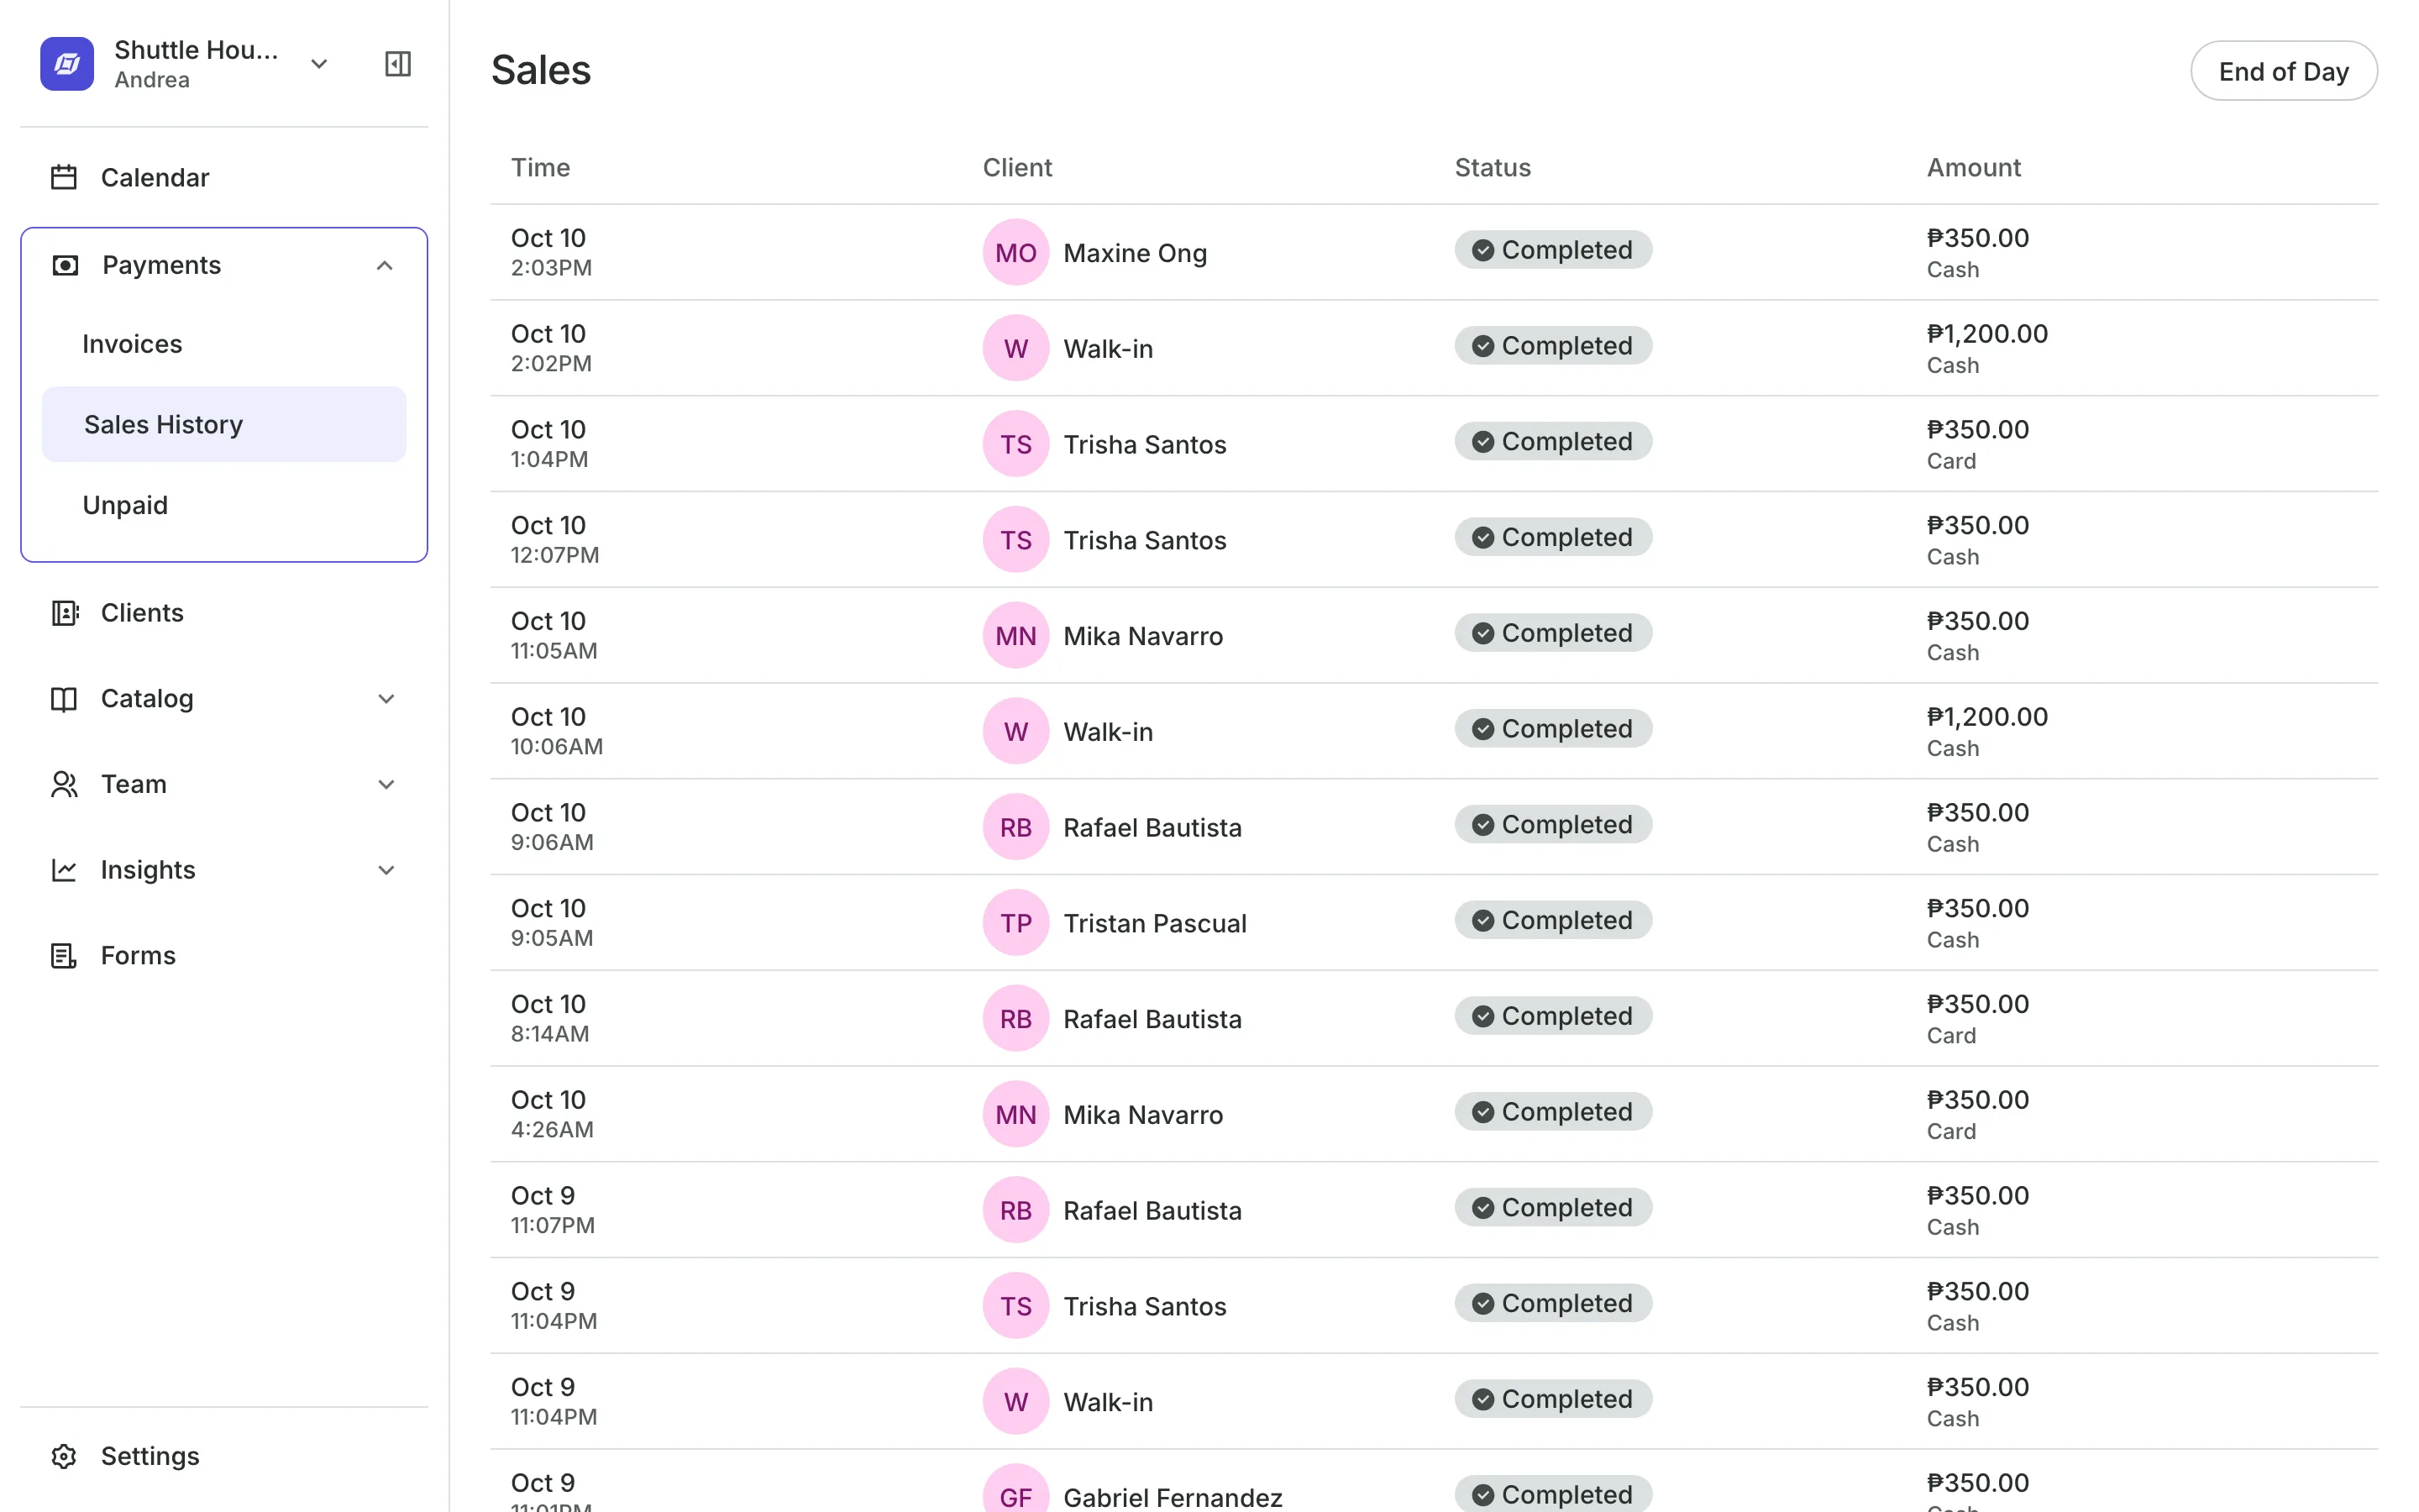
Task: Click the Sales page heading
Action: [x=541, y=70]
